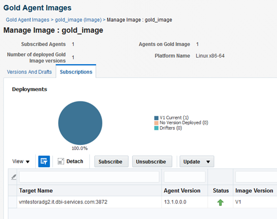This screenshot has height=219, width=277.
Task: Click the Drifters legend swatch
Action: pyautogui.click(x=156, y=128)
